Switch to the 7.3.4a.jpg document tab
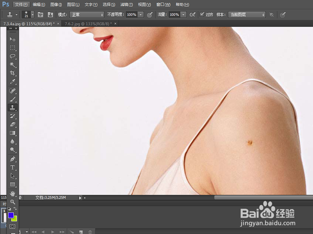Screen dimensions: 313x234 (29, 24)
